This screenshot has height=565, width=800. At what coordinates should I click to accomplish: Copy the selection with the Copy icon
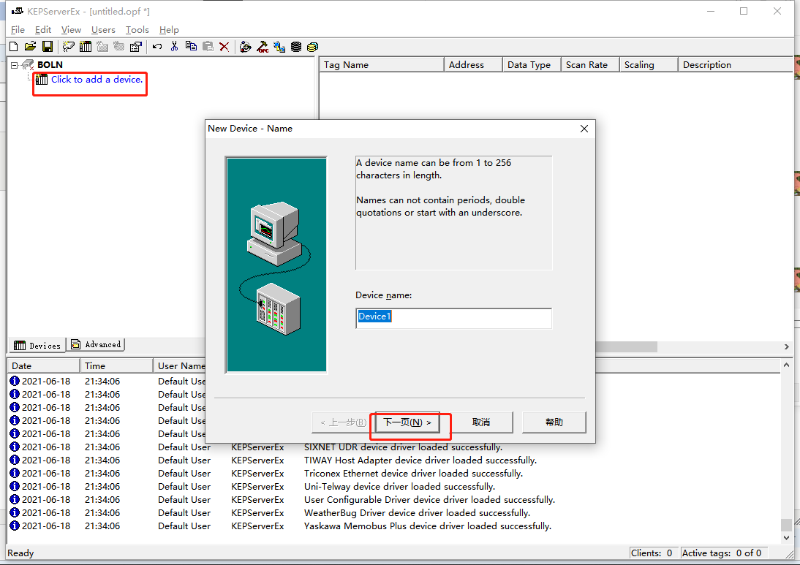pos(192,47)
